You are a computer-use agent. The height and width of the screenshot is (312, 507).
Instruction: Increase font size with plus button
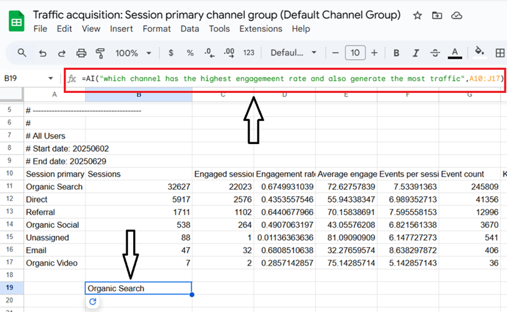tap(374, 53)
